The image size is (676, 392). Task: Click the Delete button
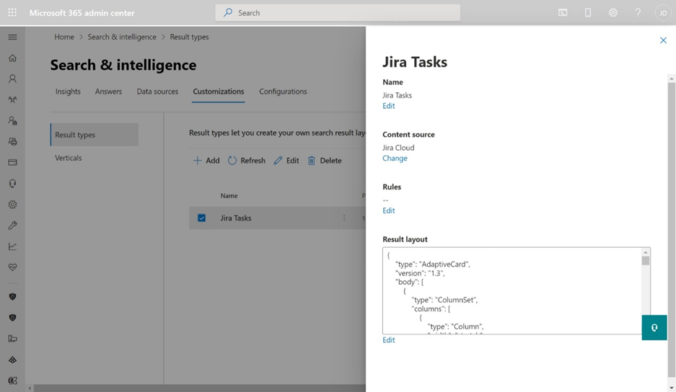click(324, 160)
